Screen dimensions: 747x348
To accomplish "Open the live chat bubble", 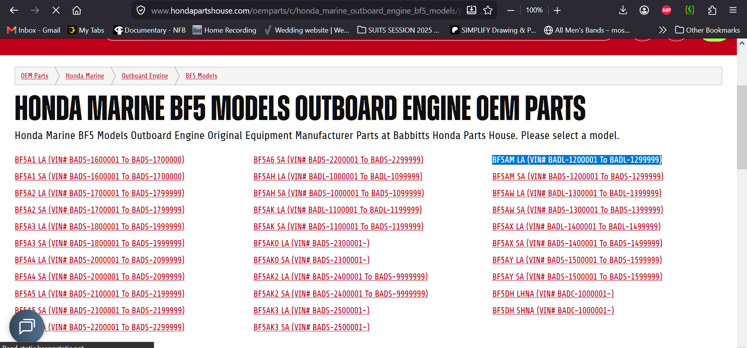I will [27, 327].
